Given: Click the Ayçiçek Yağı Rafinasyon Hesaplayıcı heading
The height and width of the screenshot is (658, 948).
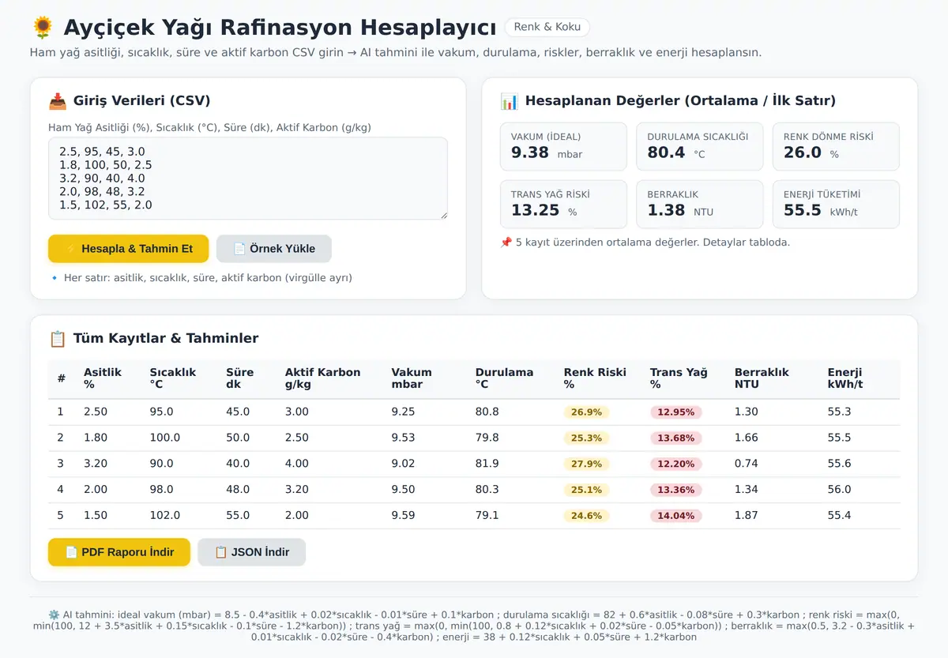Looking at the screenshot, I should (280, 28).
